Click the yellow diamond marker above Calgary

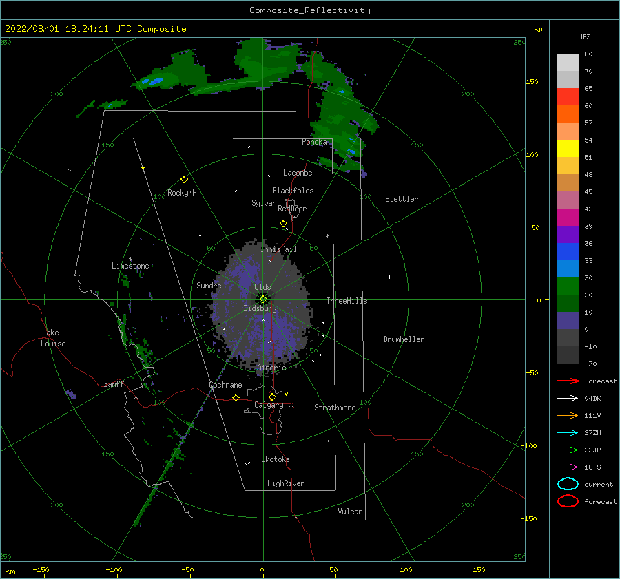coord(272,397)
